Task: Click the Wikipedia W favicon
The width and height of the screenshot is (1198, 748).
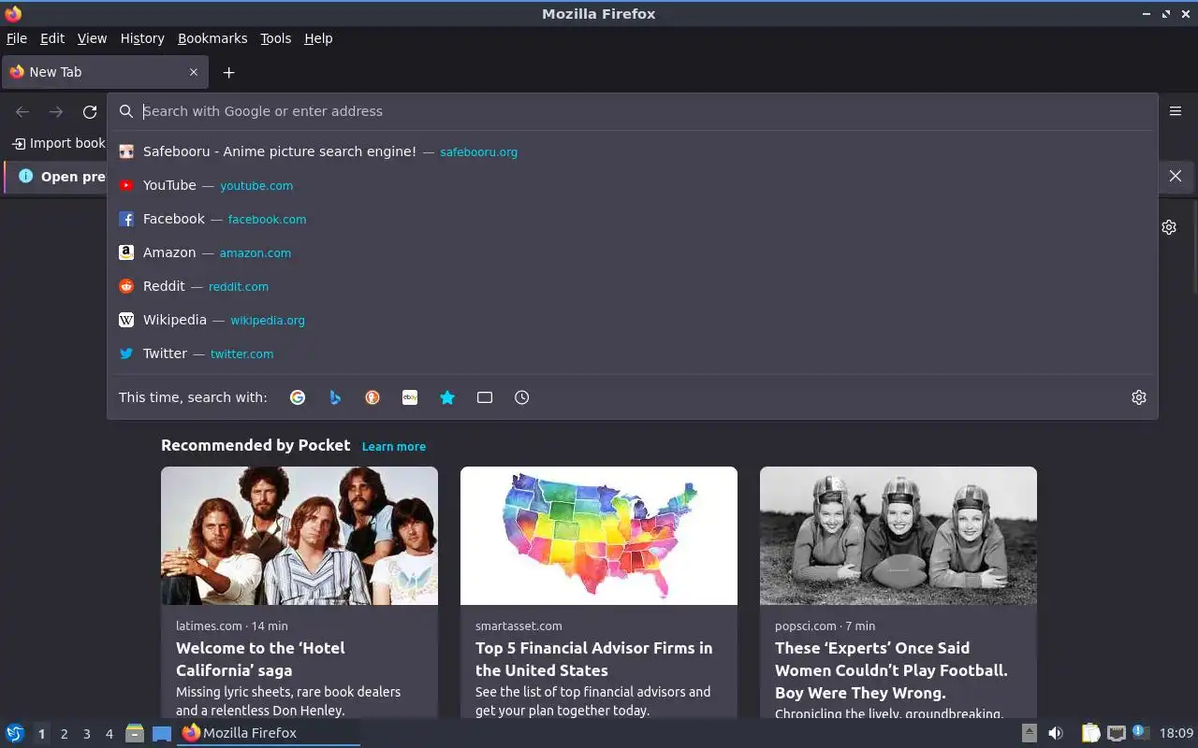Action: pyautogui.click(x=126, y=320)
